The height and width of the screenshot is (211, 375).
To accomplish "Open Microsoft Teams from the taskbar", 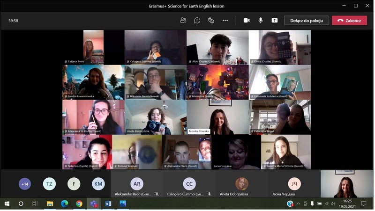I will pyautogui.click(x=94, y=204).
